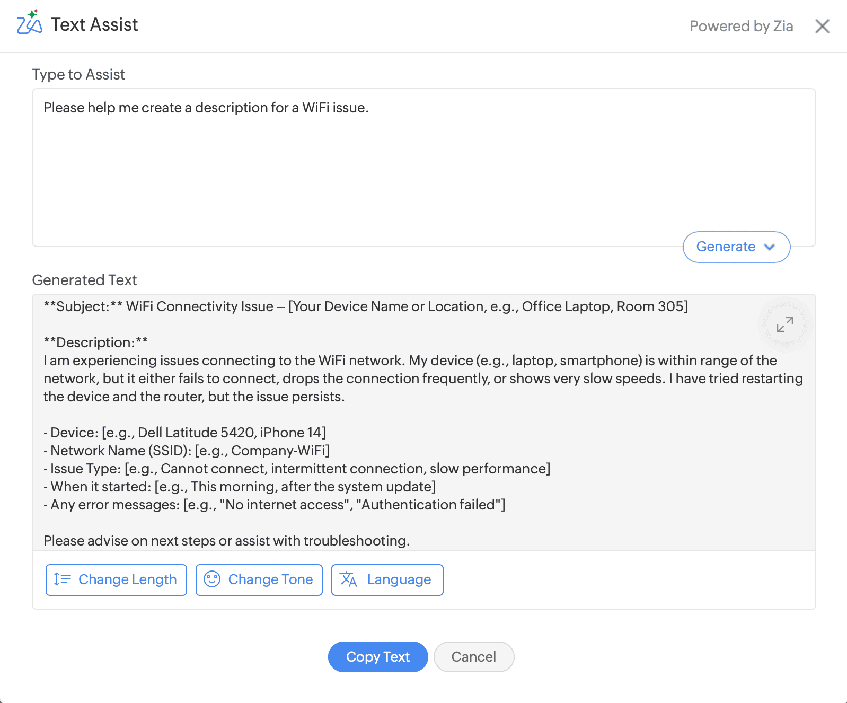This screenshot has width=847, height=703.
Task: Click "Please advise on next steps" line
Action: (x=227, y=541)
